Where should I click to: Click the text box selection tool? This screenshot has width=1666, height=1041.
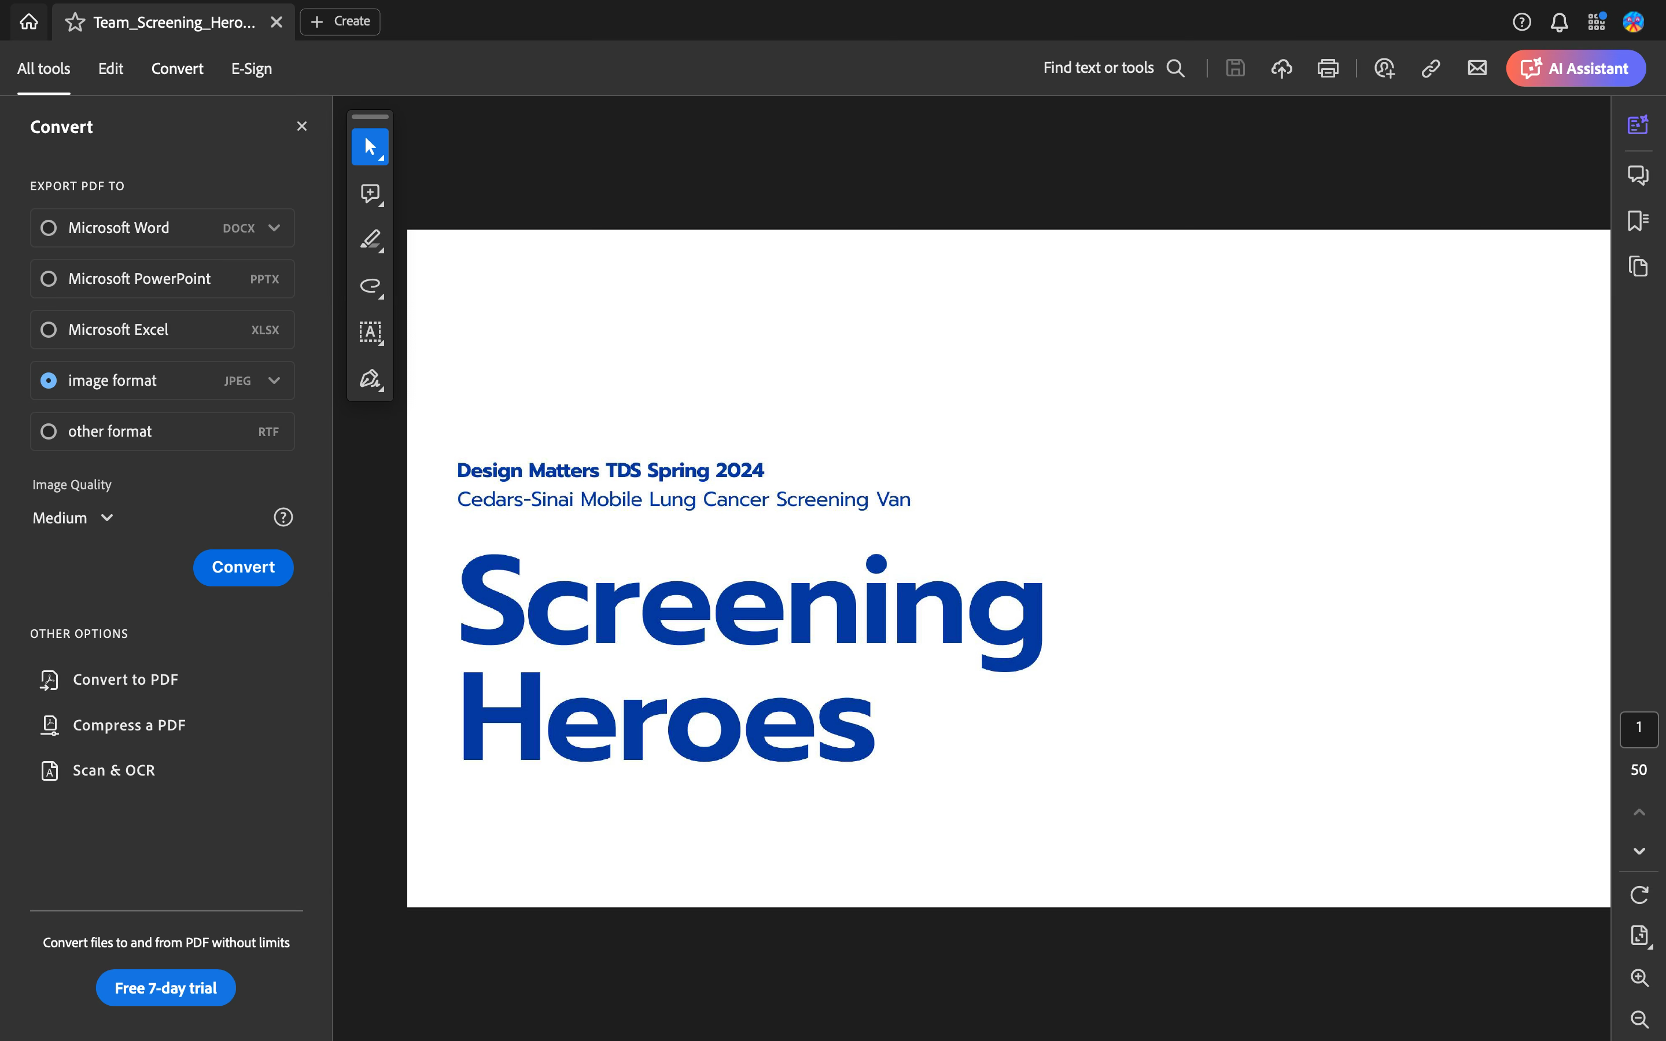click(x=370, y=332)
